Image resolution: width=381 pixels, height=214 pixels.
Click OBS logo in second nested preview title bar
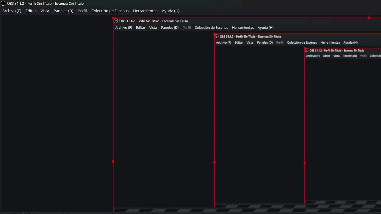[x=217, y=37]
